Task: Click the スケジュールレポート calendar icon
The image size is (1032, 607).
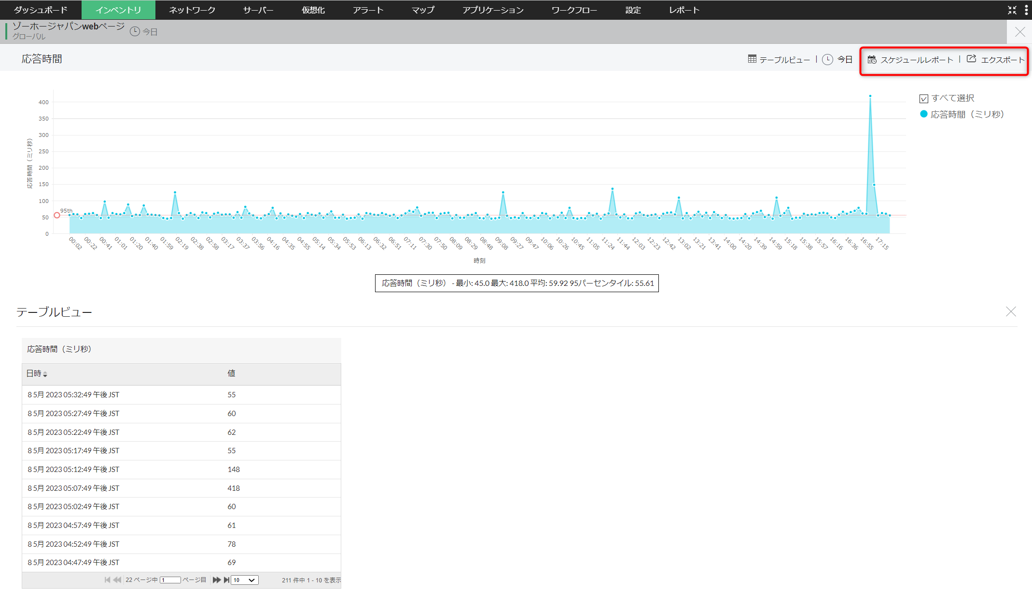Action: (x=872, y=59)
